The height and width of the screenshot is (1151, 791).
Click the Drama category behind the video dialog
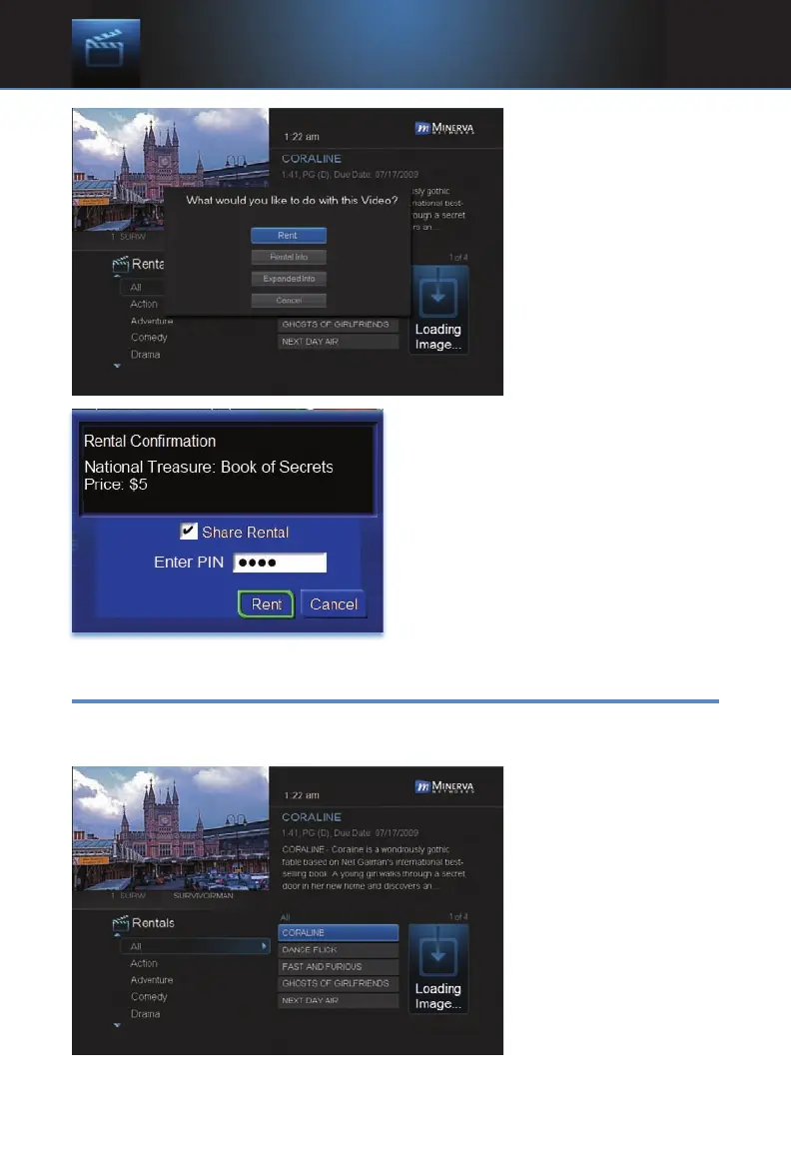click(145, 355)
